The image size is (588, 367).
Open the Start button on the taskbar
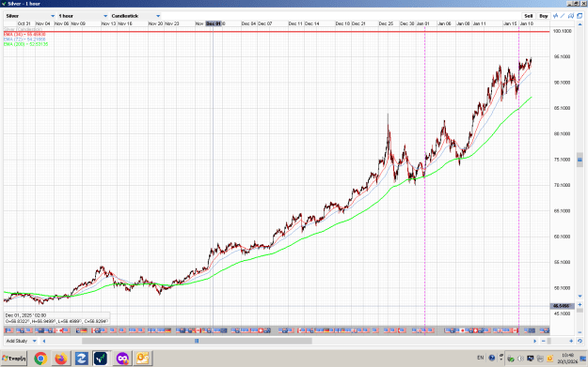pyautogui.click(x=14, y=359)
